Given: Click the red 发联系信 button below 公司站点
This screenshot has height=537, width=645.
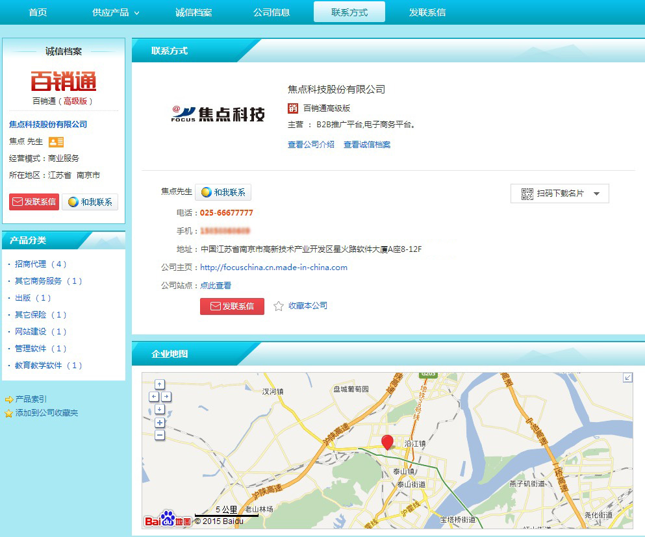Looking at the screenshot, I should click(x=232, y=306).
